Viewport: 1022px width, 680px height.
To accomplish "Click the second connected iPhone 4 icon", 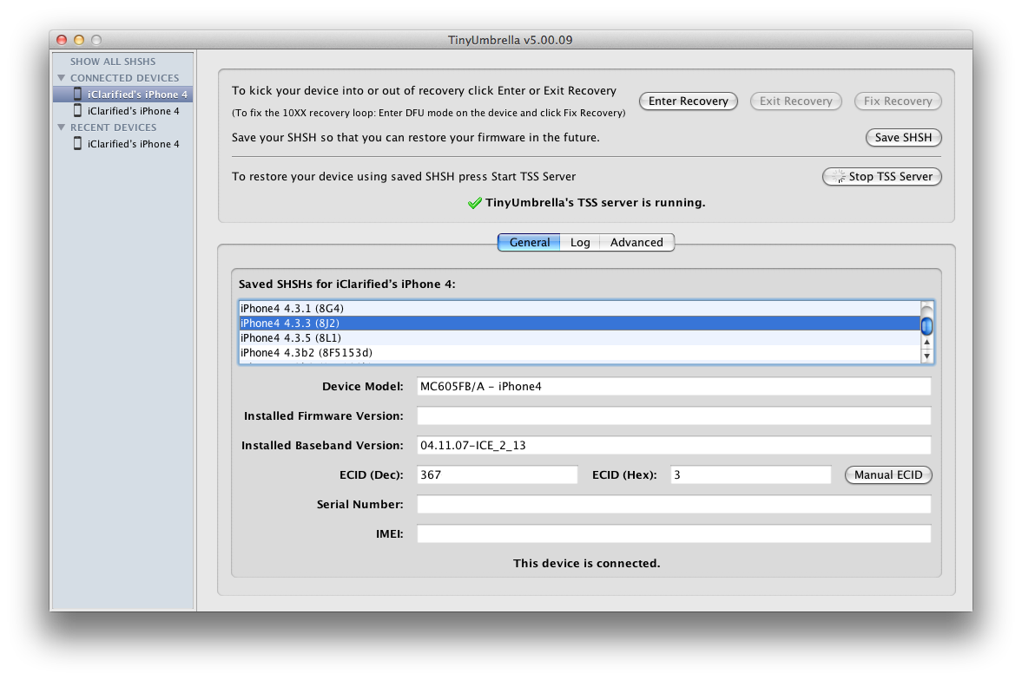I will tap(77, 111).
